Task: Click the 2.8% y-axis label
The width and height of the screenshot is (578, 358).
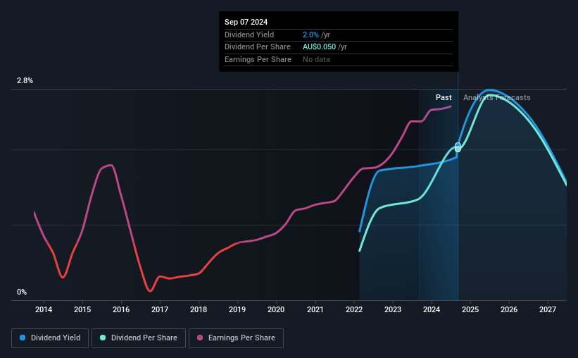Action: click(x=25, y=80)
